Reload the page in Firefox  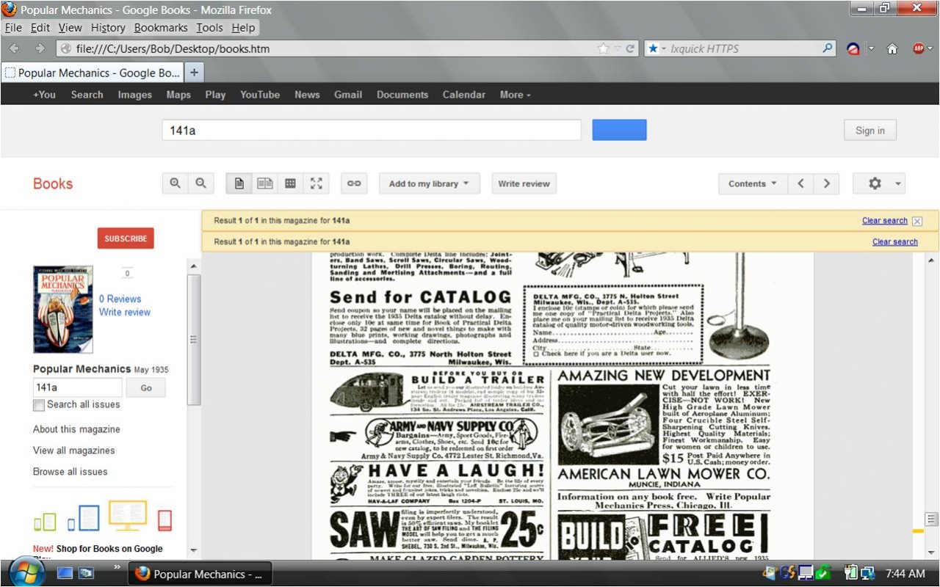[630, 49]
